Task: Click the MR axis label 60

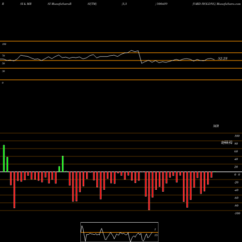Action: click(x=236, y=151)
